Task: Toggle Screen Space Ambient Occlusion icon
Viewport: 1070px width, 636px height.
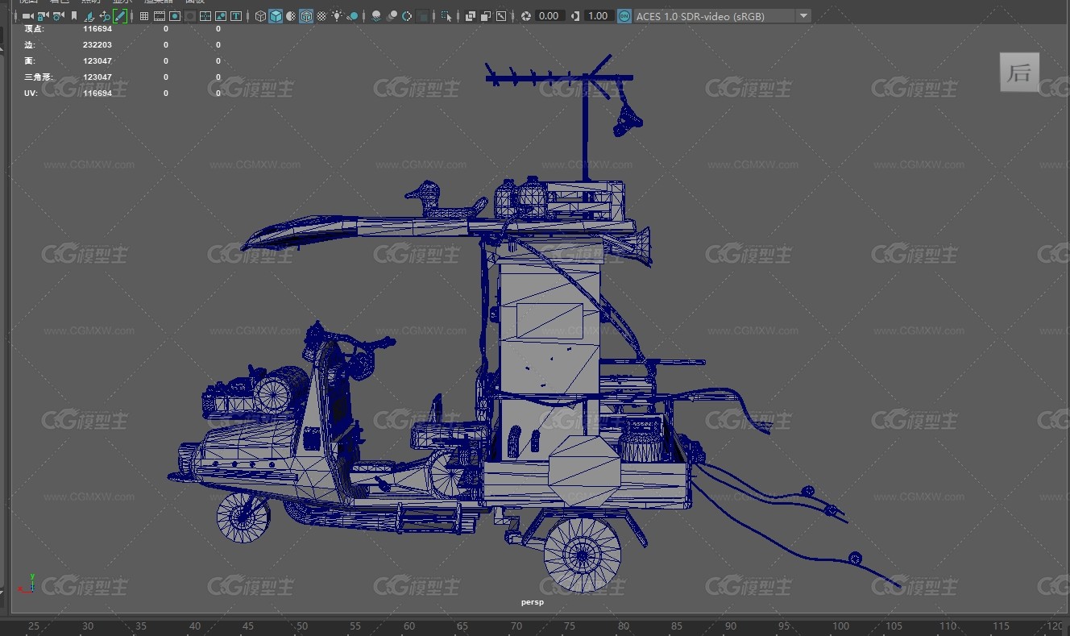Action: (376, 16)
